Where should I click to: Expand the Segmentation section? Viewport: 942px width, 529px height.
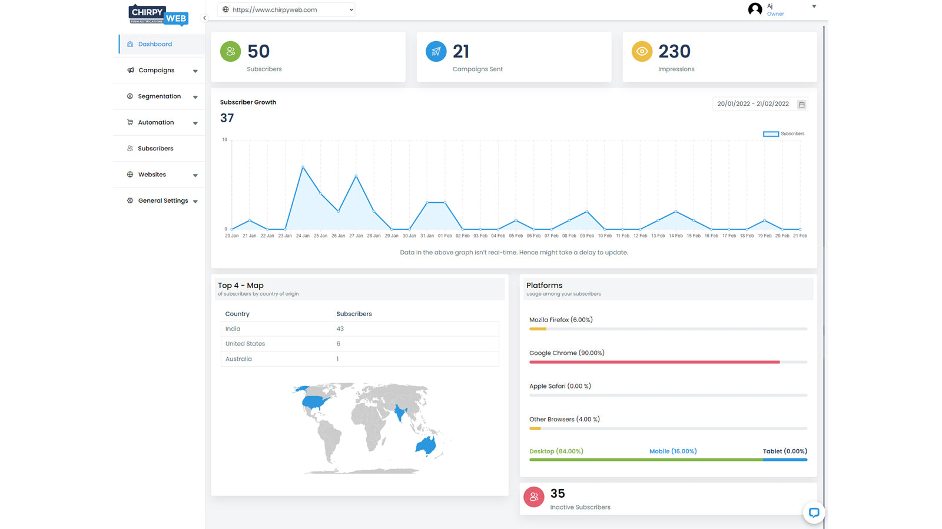click(195, 96)
